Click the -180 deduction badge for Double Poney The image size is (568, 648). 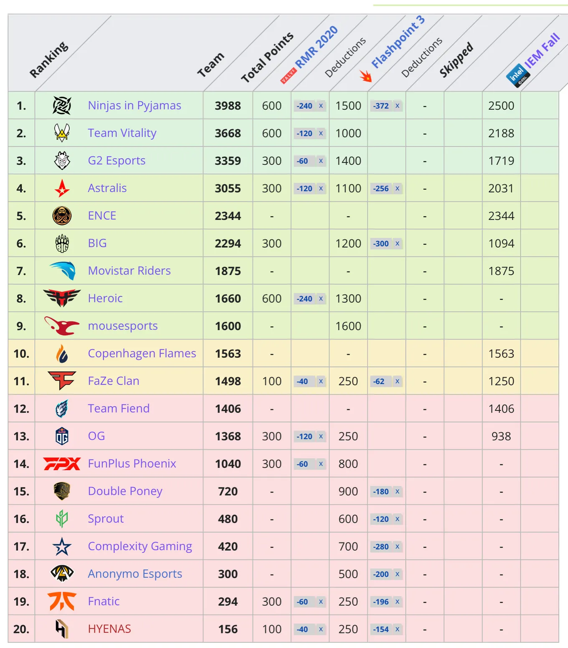[386, 491]
